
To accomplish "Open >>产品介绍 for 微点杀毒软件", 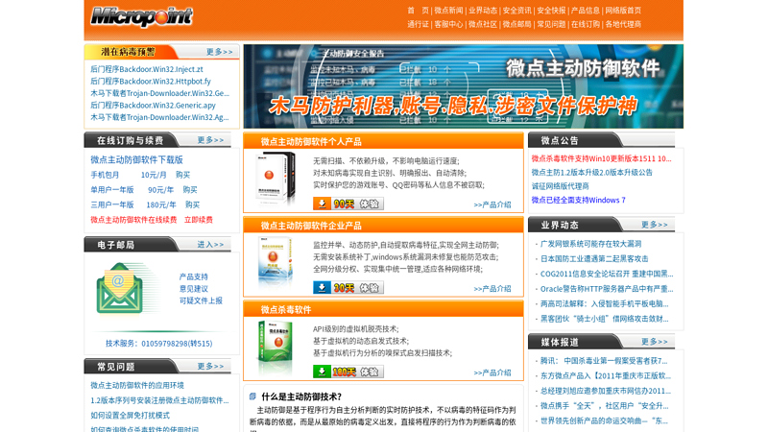I will pos(492,372).
